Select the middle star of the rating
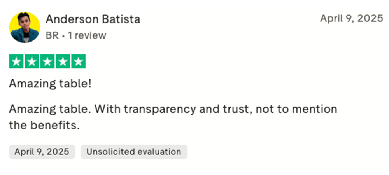This screenshot has height=175, width=389. click(47, 61)
